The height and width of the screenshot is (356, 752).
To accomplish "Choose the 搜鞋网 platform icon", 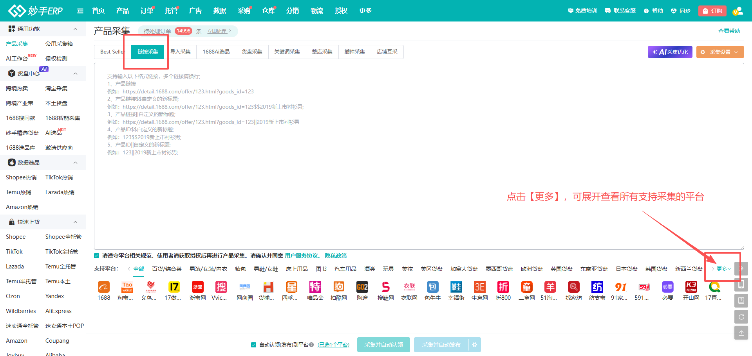I will 385,287.
